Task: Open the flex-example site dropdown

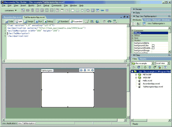Action: [x=153, y=63]
